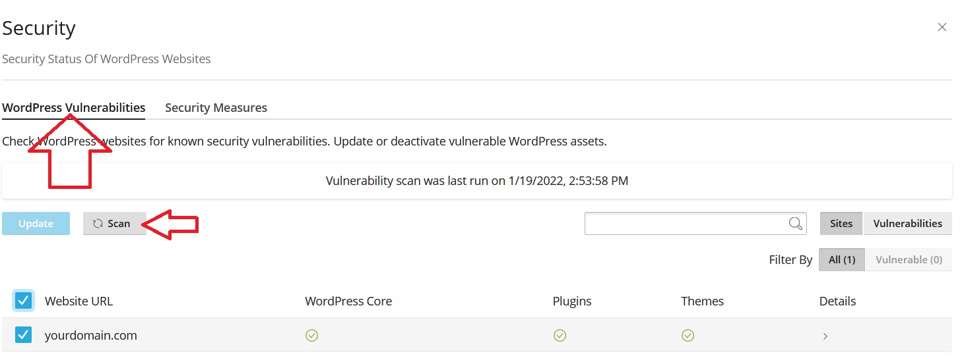The height and width of the screenshot is (364, 964).
Task: Expand details chevron for yourdomain.com
Action: coord(825,336)
